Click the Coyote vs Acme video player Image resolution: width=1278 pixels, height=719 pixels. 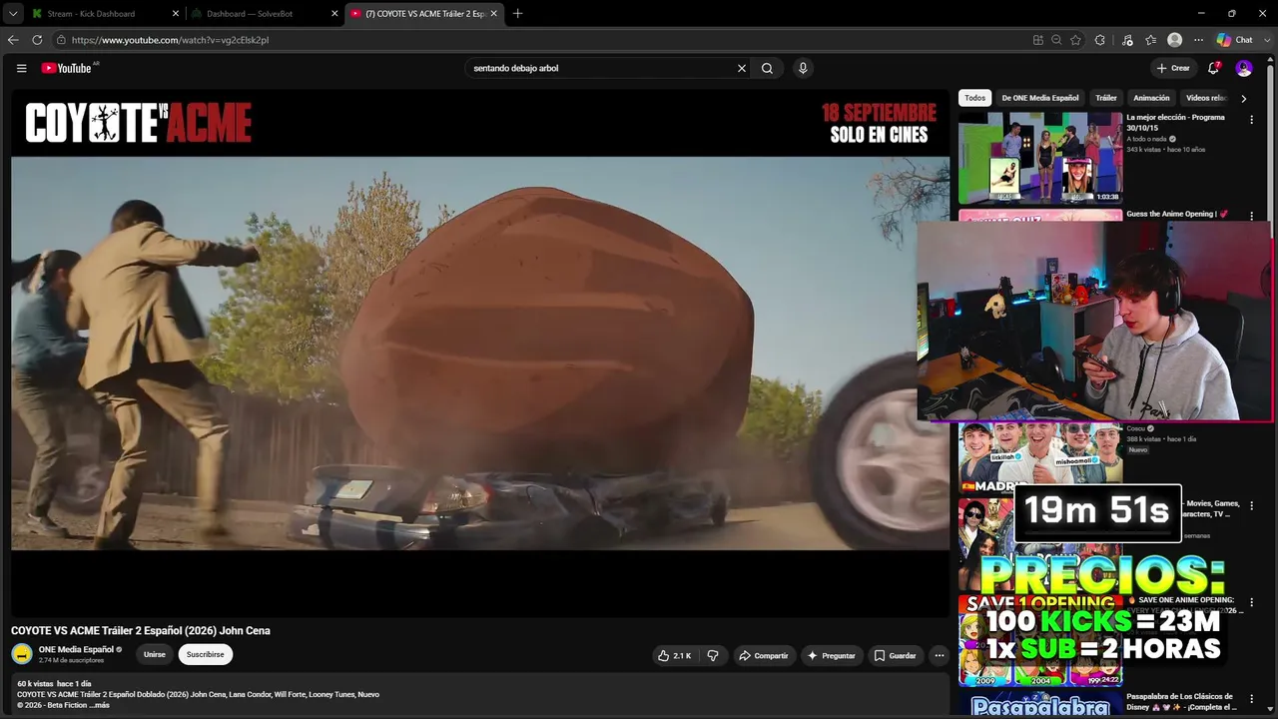[x=480, y=353]
